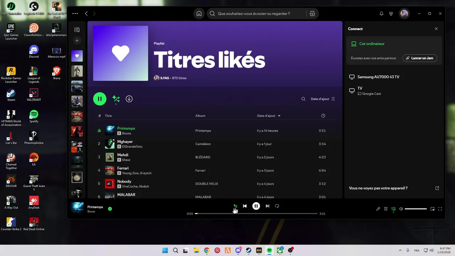The height and width of the screenshot is (256, 455).
Task: Open the three-dots Spotify menu
Action: click(x=75, y=14)
